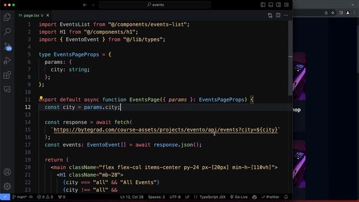The height and width of the screenshot is (202, 359).
Task: Click the EventsPage function name on line 11
Action: click(x=144, y=100)
